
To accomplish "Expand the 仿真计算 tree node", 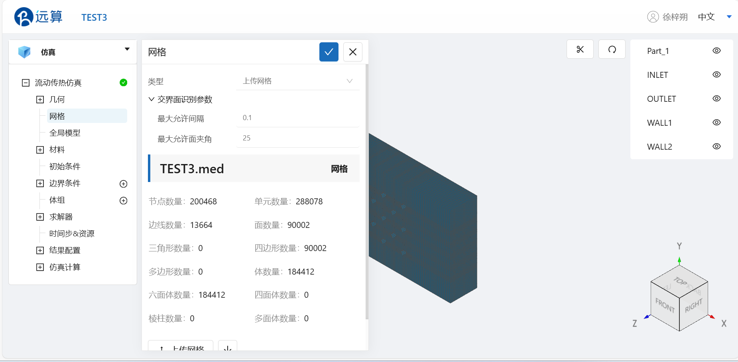I will point(40,267).
